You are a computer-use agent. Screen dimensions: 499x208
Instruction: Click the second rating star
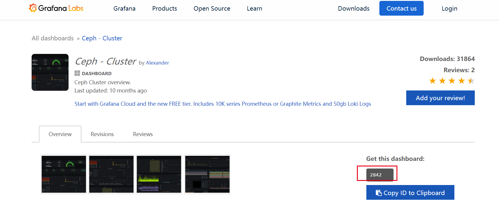[442, 81]
